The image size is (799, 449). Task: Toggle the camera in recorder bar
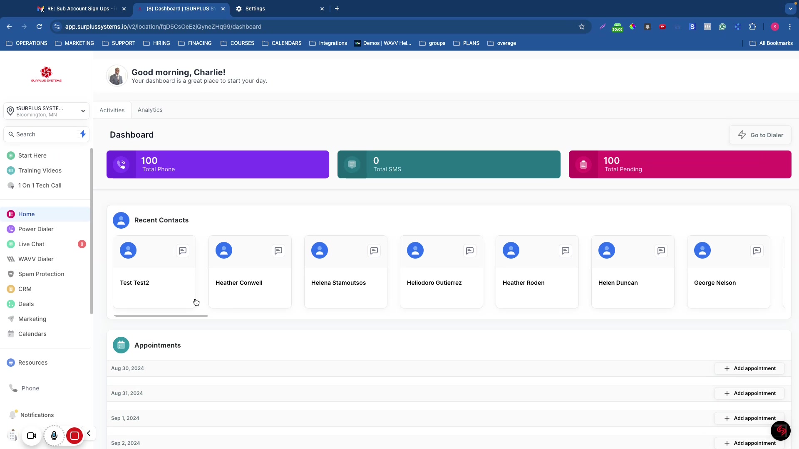click(32, 436)
